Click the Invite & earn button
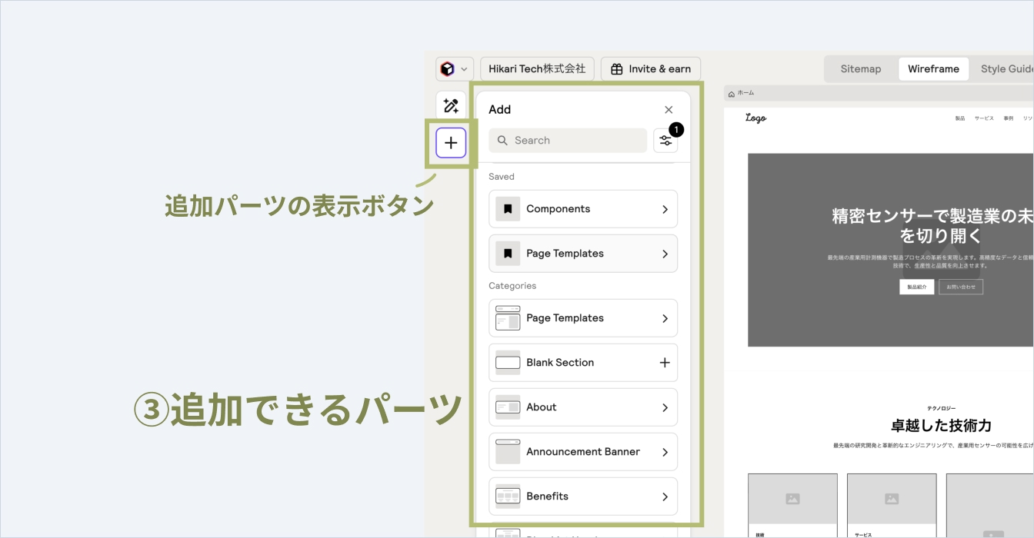The height and width of the screenshot is (538, 1034). coord(651,69)
